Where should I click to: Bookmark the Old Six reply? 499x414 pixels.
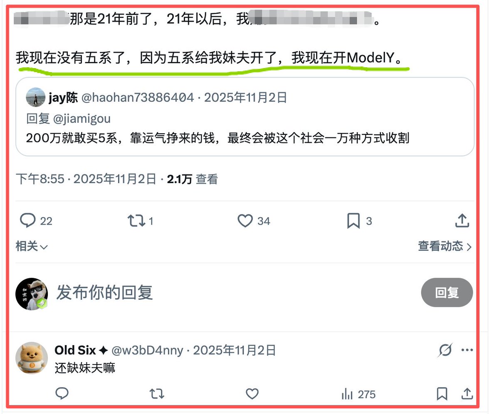point(442,393)
